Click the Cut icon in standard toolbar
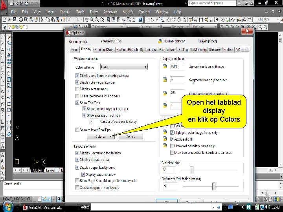Image resolution: width=283 pixels, height=212 pixels. (42, 20)
